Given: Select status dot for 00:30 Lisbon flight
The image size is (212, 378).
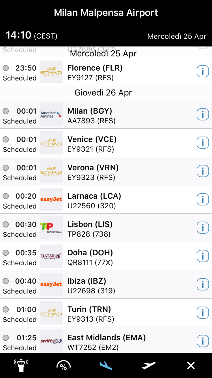Looking at the screenshot, I should pyautogui.click(x=6, y=224).
